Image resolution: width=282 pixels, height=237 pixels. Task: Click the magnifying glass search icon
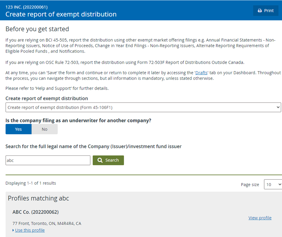pyautogui.click(x=100, y=160)
